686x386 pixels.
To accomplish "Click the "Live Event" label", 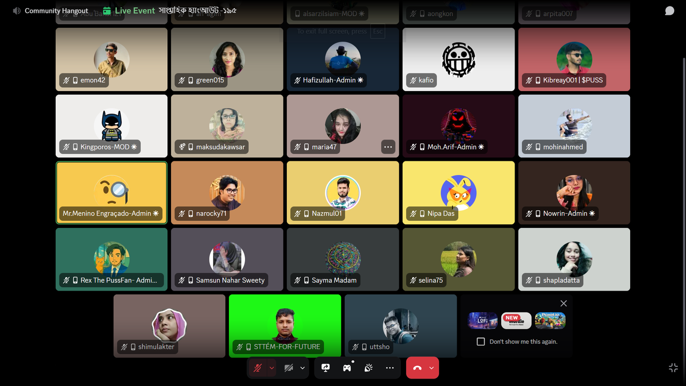I will click(135, 11).
